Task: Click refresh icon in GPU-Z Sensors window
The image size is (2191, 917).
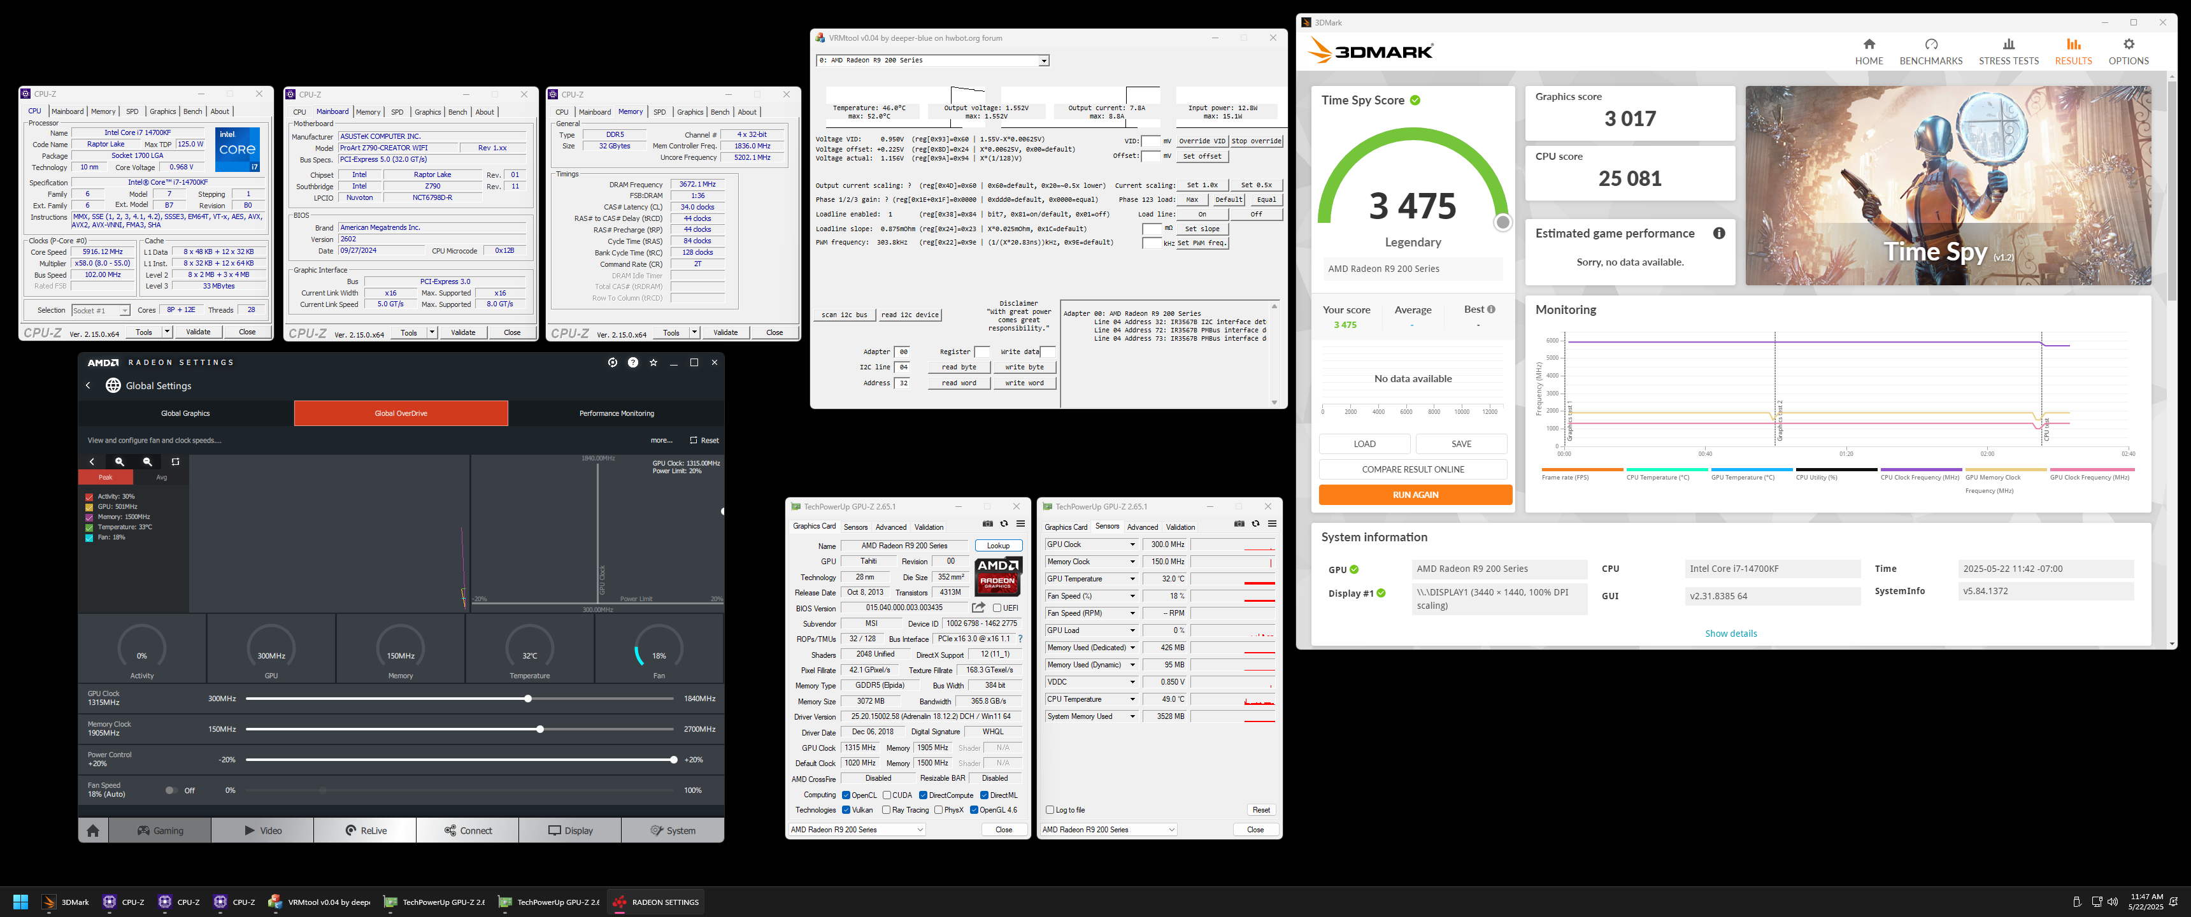Action: coord(1255,524)
